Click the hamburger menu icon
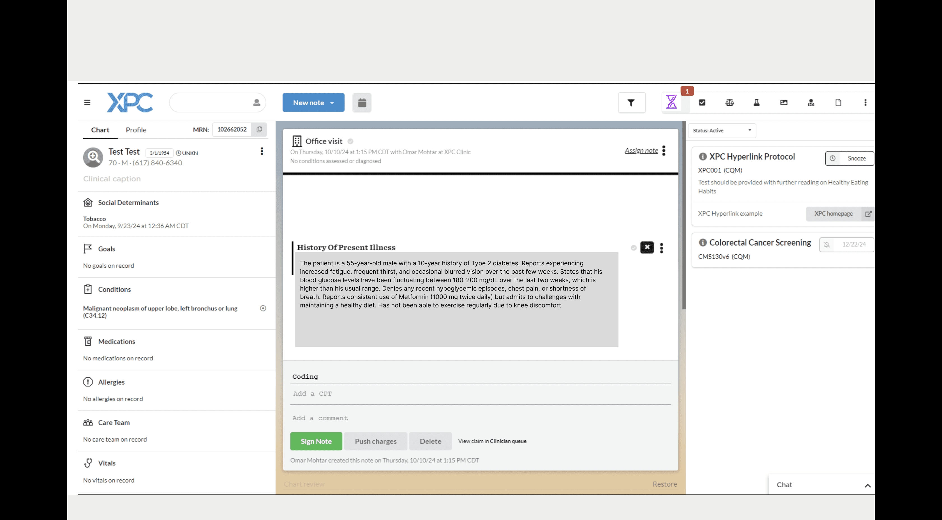 click(87, 102)
